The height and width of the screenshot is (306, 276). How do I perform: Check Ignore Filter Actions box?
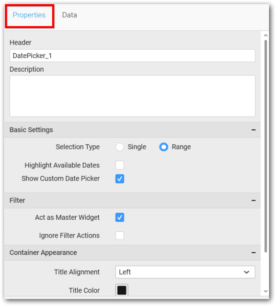coord(120,235)
